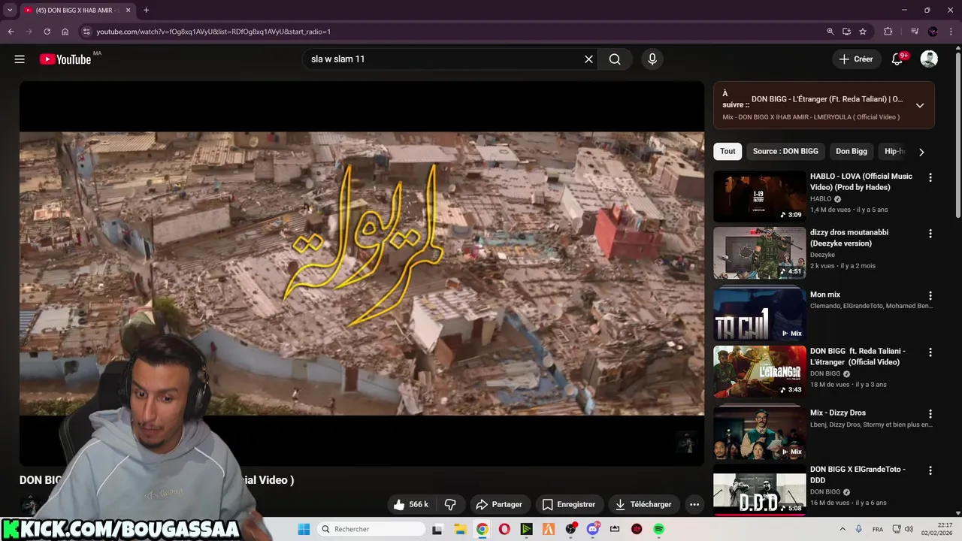Open Chrome three-dot menu
Screen dimensions: 962x541
[x=951, y=32]
